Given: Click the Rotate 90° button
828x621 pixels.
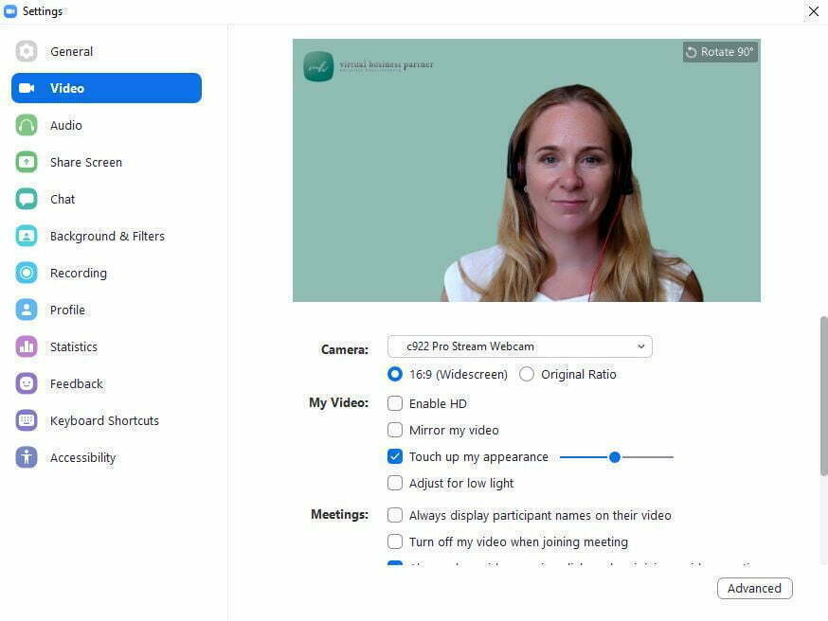Looking at the screenshot, I should coord(720,52).
